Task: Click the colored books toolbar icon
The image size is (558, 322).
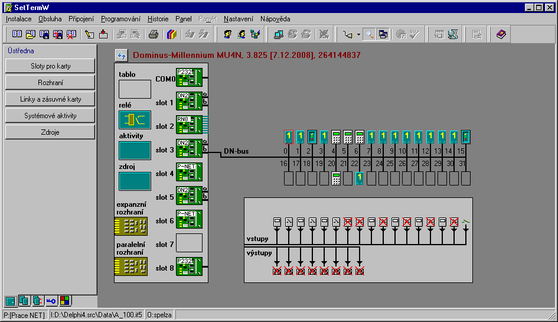Action: [171, 34]
